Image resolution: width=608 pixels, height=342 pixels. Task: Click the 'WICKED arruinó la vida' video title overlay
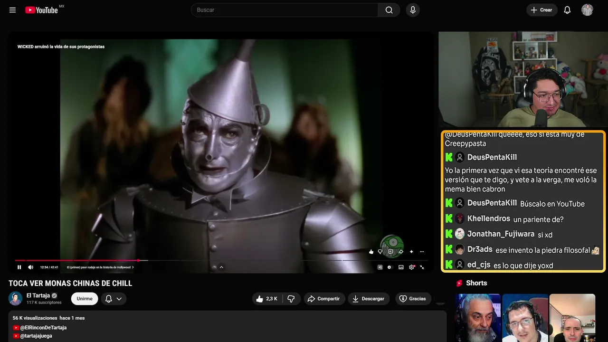click(61, 47)
